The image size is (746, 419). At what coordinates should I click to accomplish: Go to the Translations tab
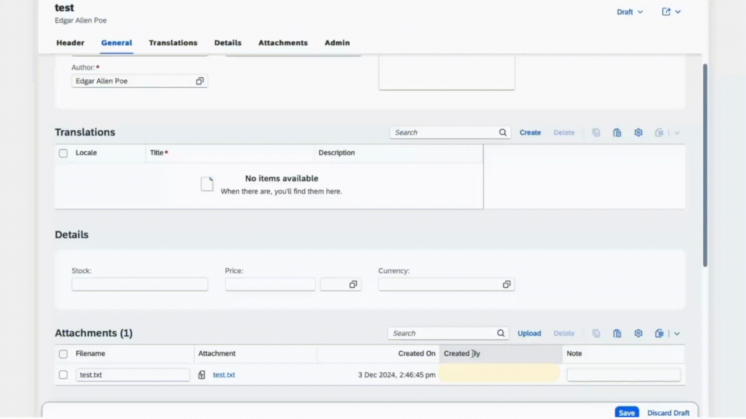tap(173, 43)
